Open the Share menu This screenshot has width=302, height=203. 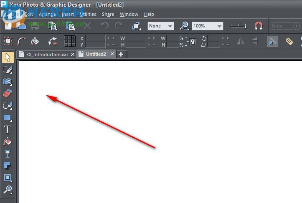tap(108, 15)
